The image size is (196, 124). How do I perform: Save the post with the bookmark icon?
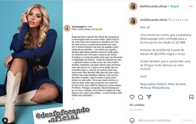tap(191, 97)
